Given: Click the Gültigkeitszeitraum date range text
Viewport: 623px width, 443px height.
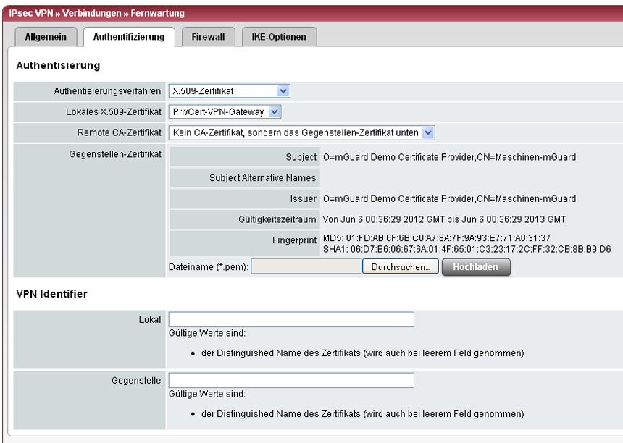Looking at the screenshot, I should 444,219.
